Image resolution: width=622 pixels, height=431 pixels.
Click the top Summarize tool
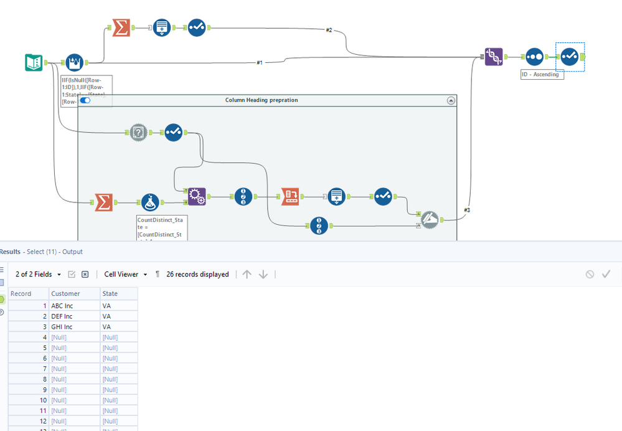pos(121,28)
